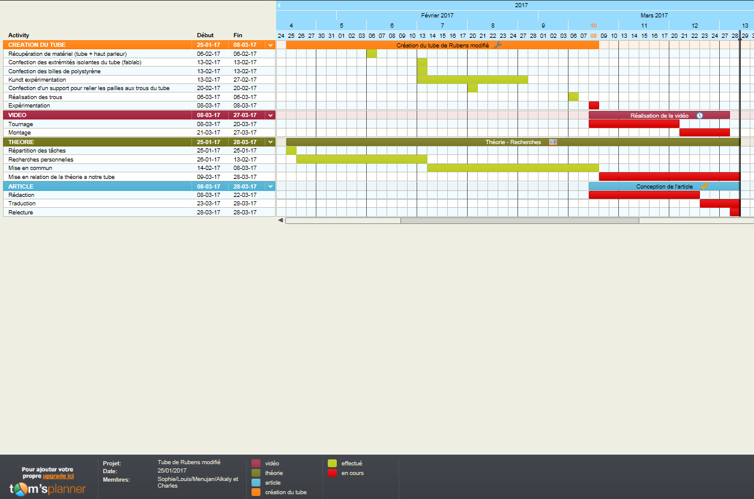This screenshot has height=499, width=754.
Task: Click the scrollbar's left arrow button
Action: click(280, 220)
